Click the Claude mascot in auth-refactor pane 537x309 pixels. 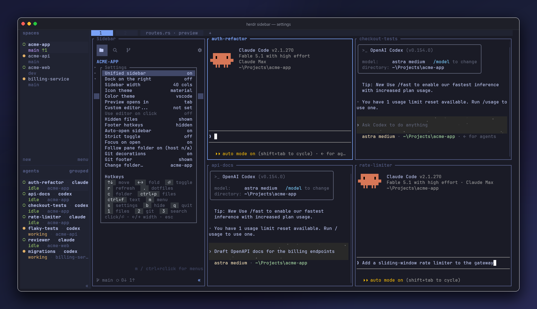(222, 60)
